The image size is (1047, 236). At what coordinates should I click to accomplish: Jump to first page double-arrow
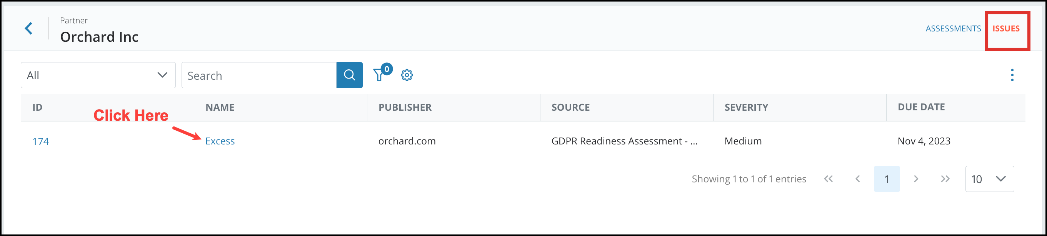(829, 179)
